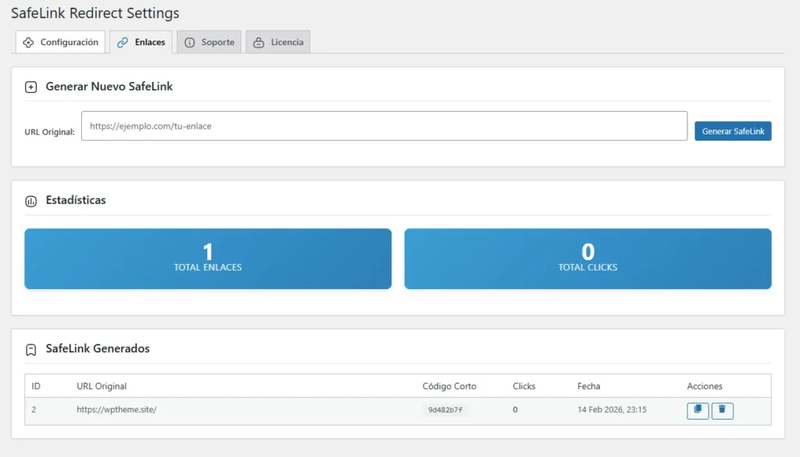Screen dimensions: 800x457
Task: Click the chart icon beside Estadísticas
Action: coord(30,201)
